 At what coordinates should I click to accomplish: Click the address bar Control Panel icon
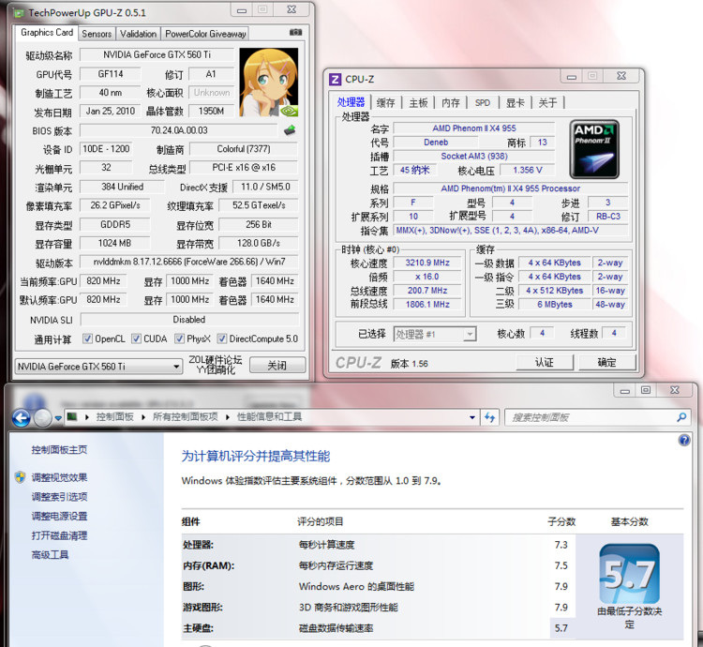pyautogui.click(x=72, y=417)
